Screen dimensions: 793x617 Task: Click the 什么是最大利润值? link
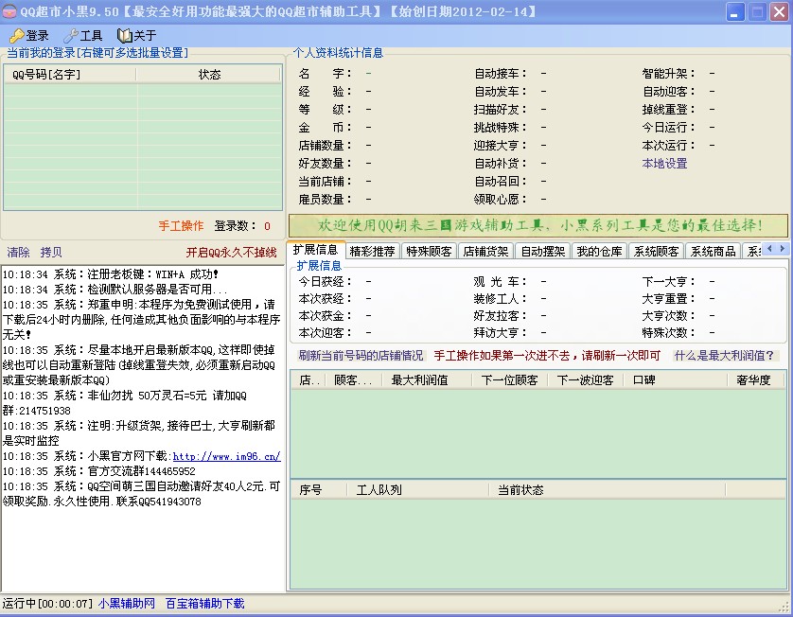click(724, 356)
